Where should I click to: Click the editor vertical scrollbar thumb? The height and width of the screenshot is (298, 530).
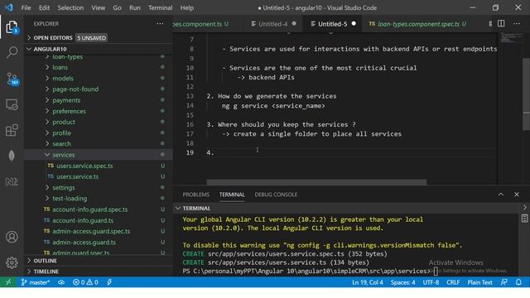527,94
